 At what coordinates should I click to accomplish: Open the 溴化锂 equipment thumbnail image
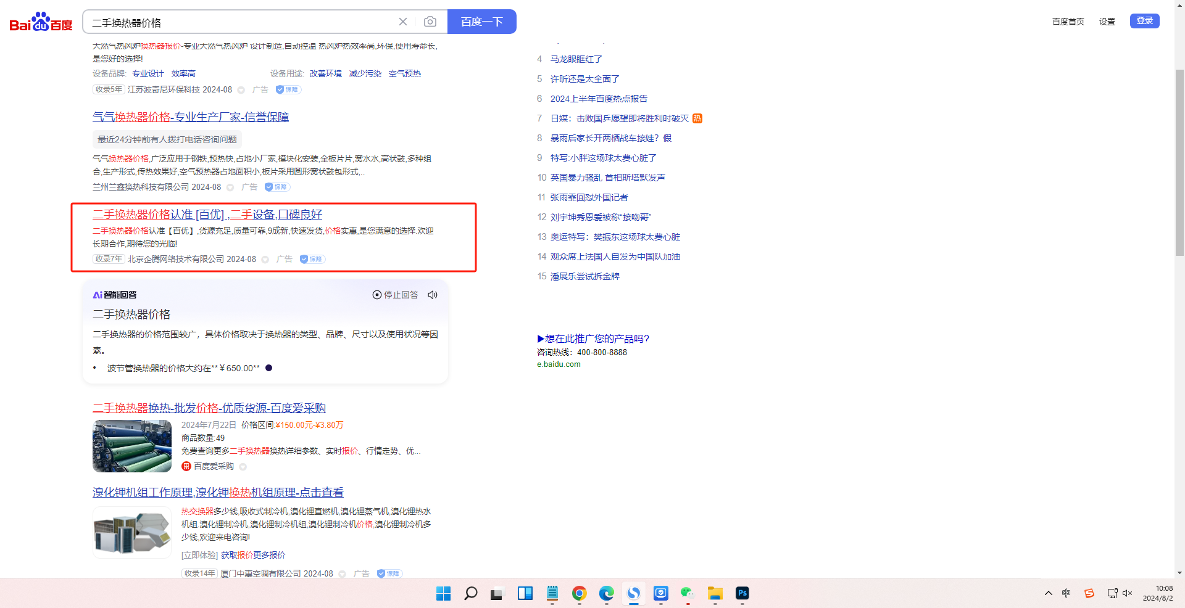coord(132,532)
